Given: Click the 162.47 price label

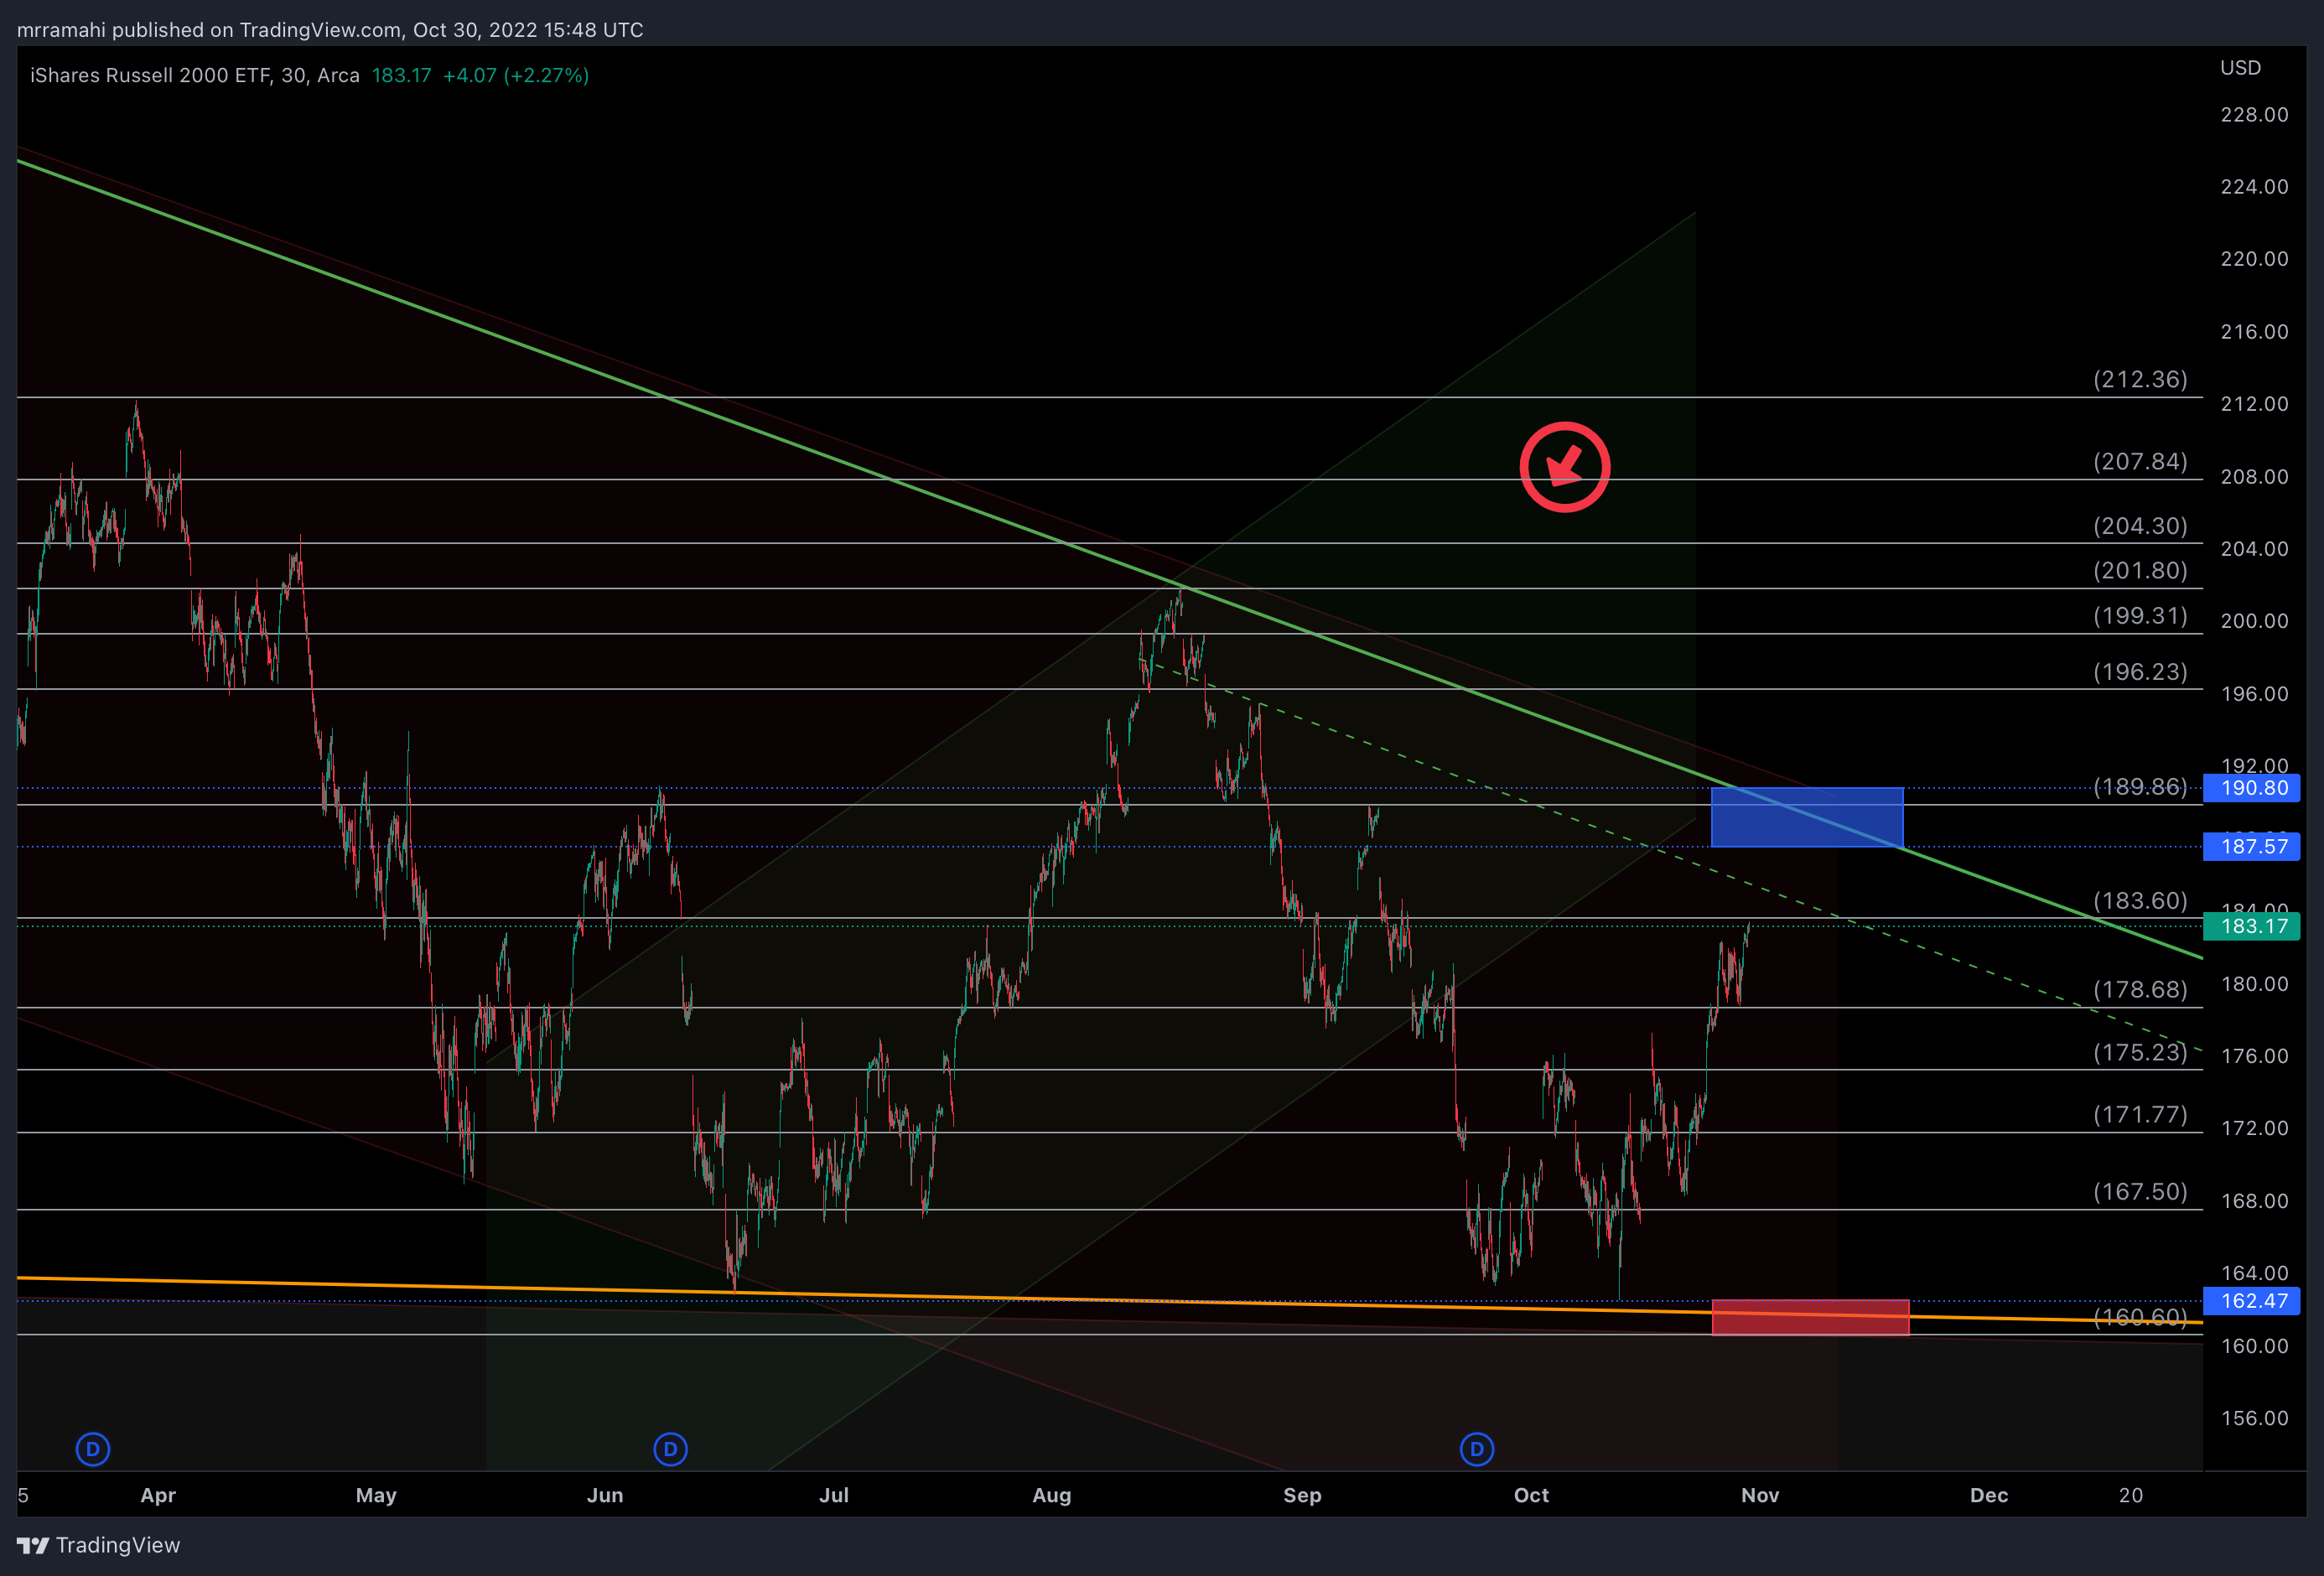Looking at the screenshot, I should pos(2252,1301).
